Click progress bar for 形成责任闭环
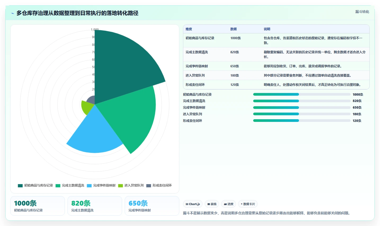The width and height of the screenshot is (380, 226). click(302, 121)
